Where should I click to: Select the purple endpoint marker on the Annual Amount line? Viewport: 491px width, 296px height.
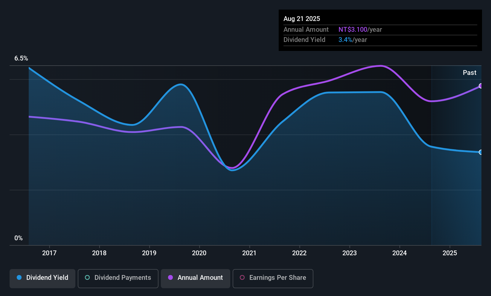(x=481, y=86)
